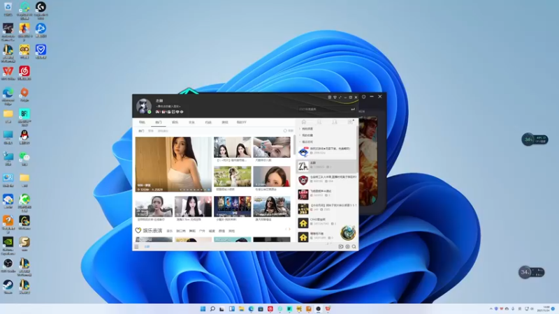Switch to the 我的YY tab

241,122
